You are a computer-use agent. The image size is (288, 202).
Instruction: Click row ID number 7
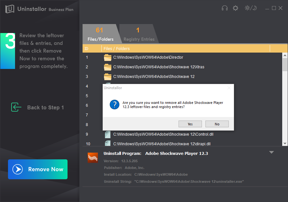click(x=87, y=115)
